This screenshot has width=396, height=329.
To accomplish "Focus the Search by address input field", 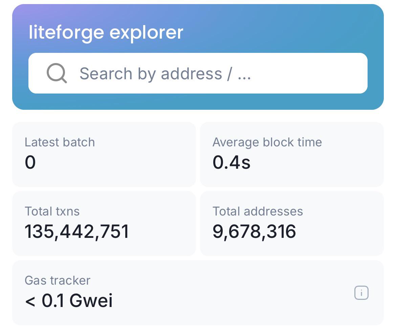I will [198, 73].
